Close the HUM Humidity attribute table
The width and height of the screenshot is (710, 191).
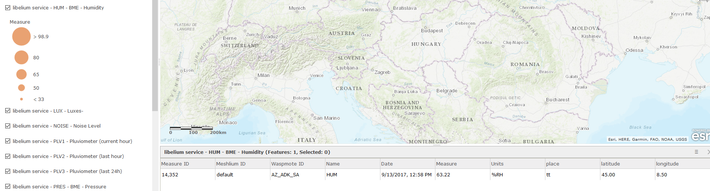[708, 152]
